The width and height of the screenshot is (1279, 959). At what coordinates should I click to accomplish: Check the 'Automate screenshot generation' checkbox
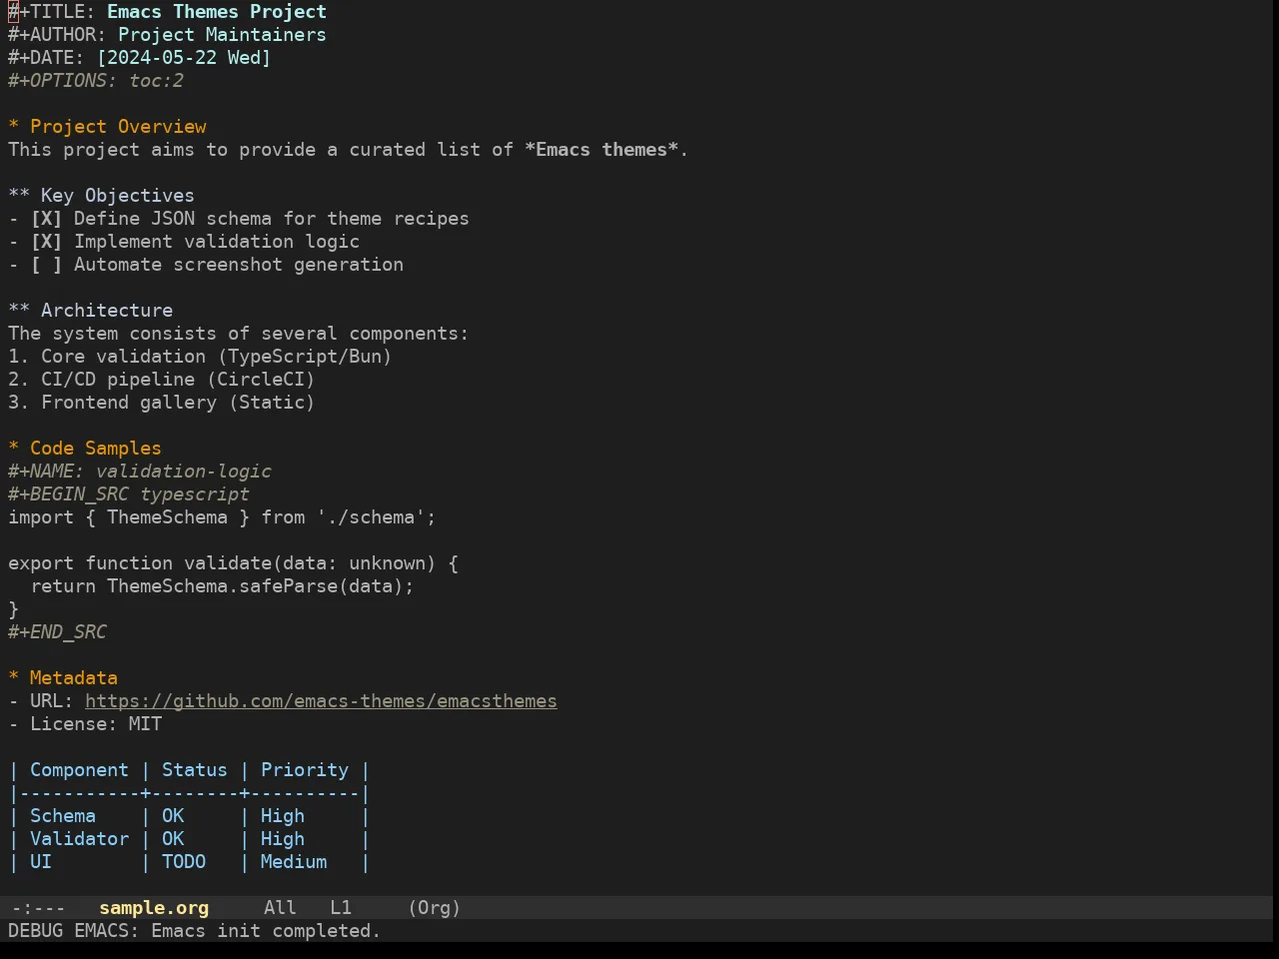click(46, 265)
